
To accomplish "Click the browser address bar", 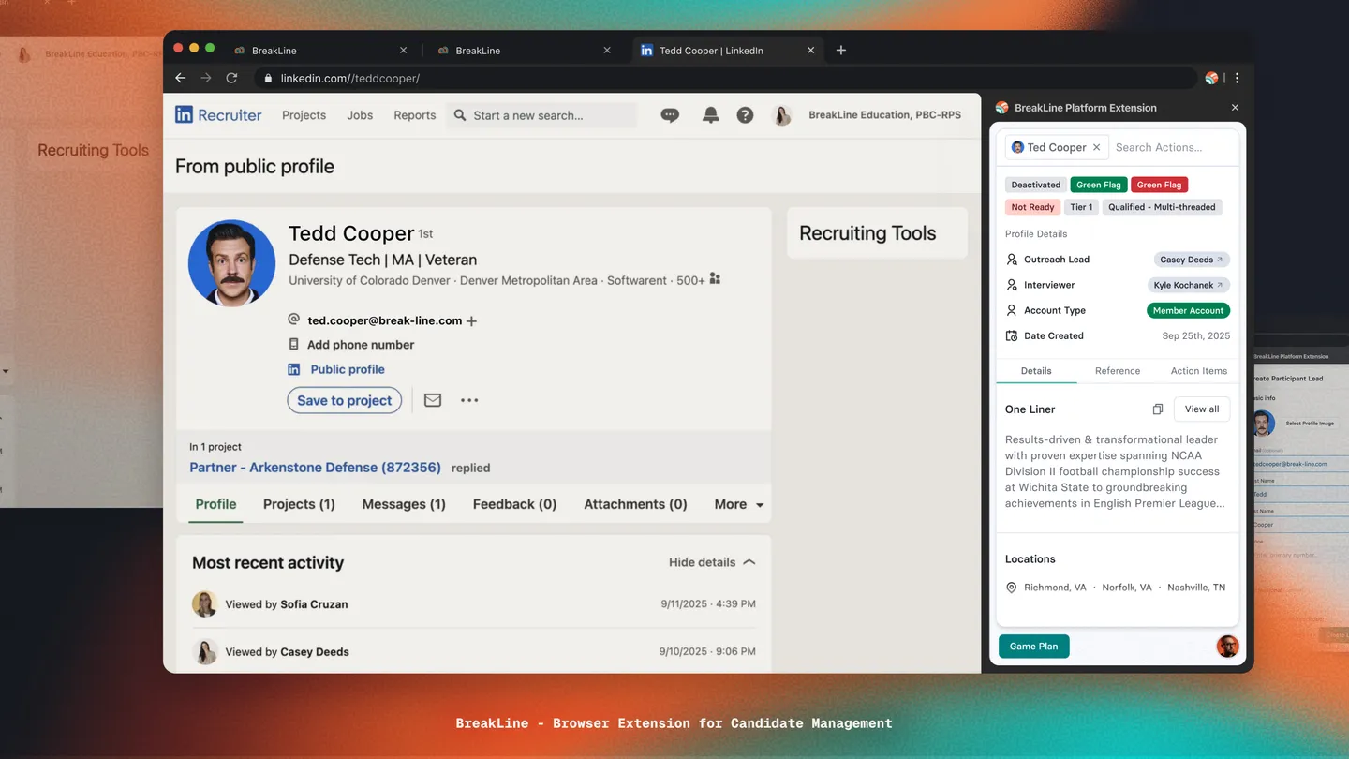I will pyautogui.click(x=726, y=78).
